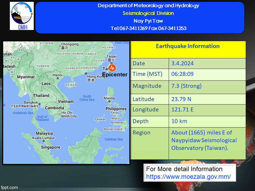Click the Basilan Island label

pos(113,129)
